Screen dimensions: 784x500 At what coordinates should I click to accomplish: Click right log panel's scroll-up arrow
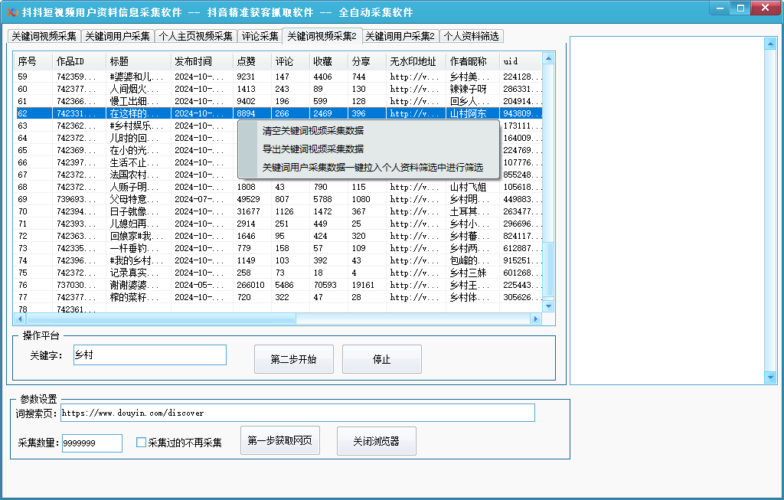770,44
